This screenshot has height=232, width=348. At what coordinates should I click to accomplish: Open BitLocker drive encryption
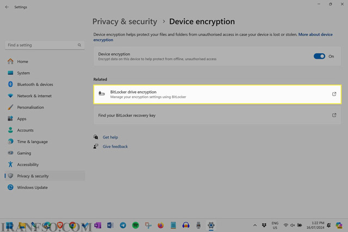[x=217, y=94]
